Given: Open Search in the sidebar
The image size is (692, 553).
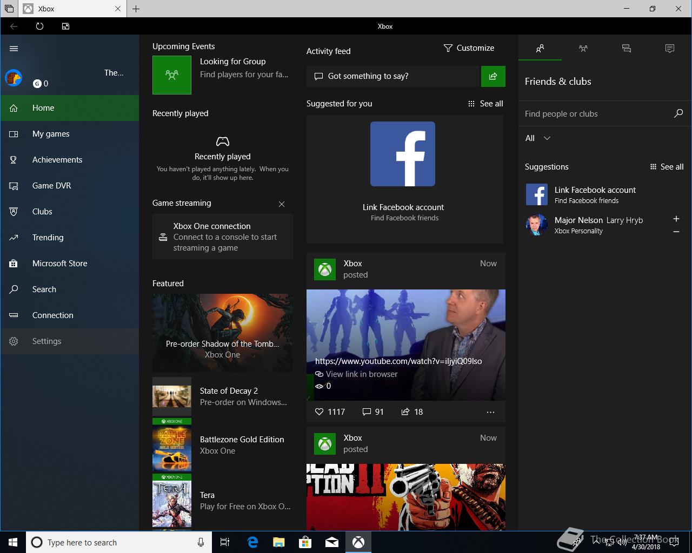Looking at the screenshot, I should 70,289.
